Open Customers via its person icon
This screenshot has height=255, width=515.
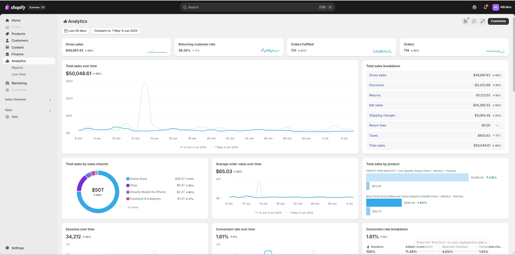click(x=7, y=41)
